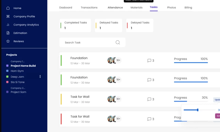
Task: Go to Company Analytics
Action: pos(26,25)
